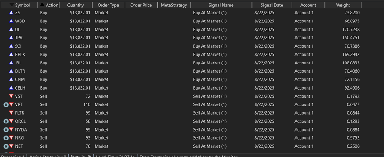Screen dimensions: 384x157
Task: Click the N badge icon next to NVDA
Action: (6, 130)
